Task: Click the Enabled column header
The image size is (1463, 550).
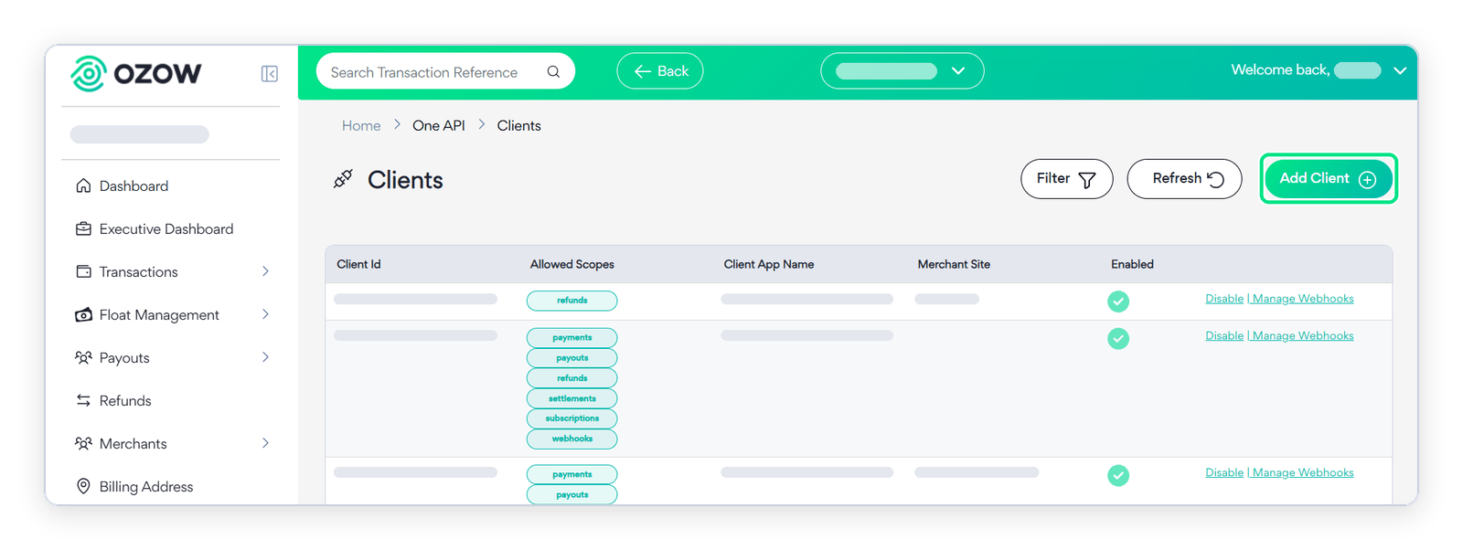Action: (x=1132, y=264)
